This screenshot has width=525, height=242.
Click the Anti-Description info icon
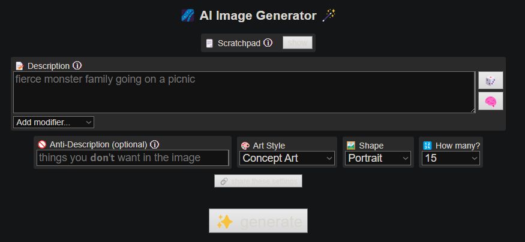point(155,144)
